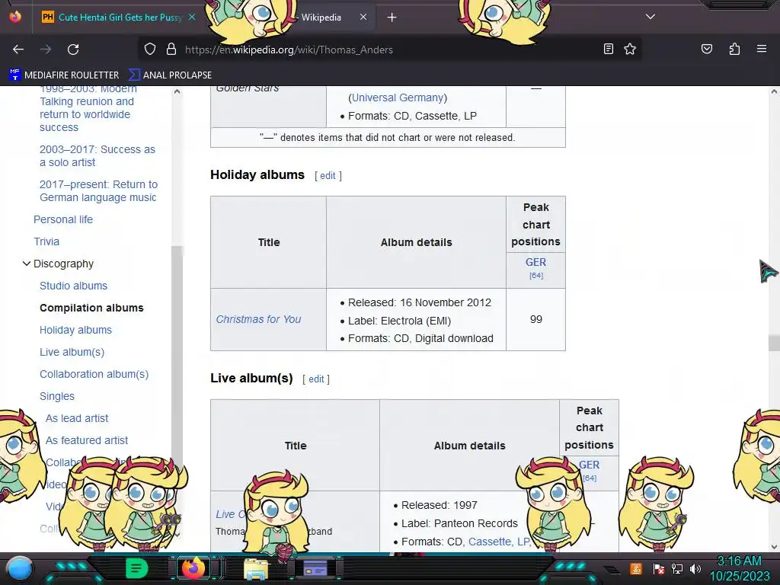This screenshot has width=780, height=585.
Task: Click the Firefox taskbar icon
Action: coord(193,568)
